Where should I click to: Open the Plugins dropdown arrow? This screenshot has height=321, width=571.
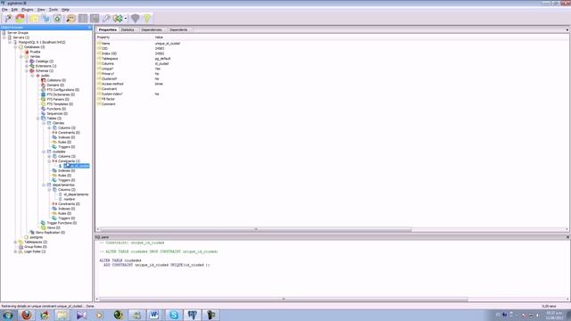[126, 18]
